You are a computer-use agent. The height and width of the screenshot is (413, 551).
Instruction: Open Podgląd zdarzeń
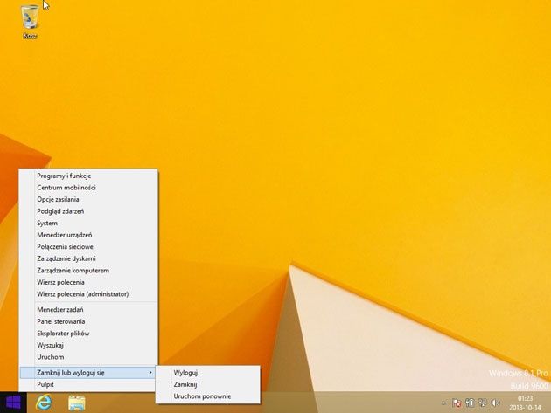(89, 211)
